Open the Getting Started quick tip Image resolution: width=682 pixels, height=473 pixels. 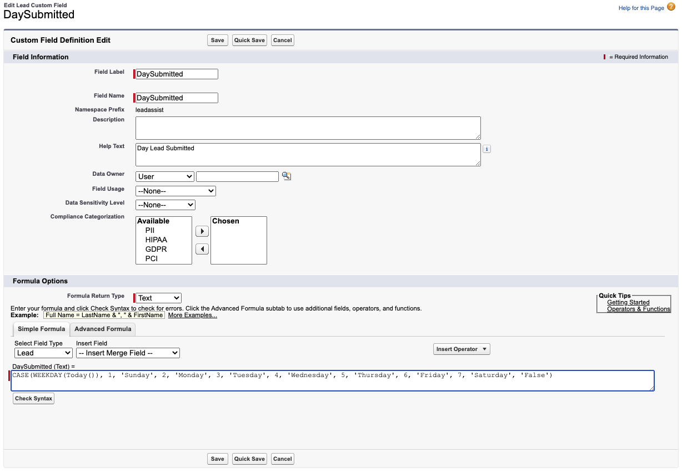point(628,302)
